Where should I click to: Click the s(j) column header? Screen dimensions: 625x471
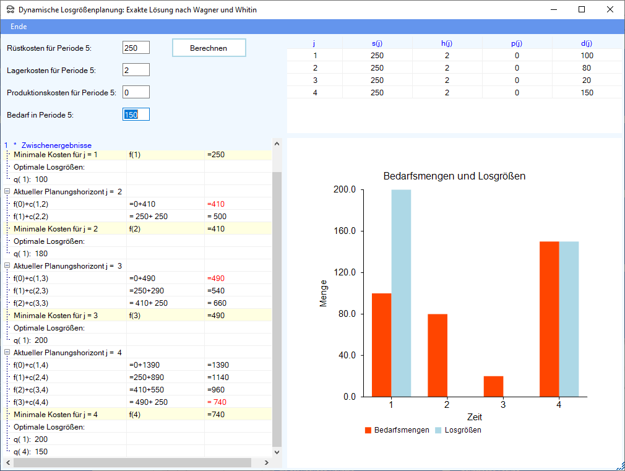[376, 43]
